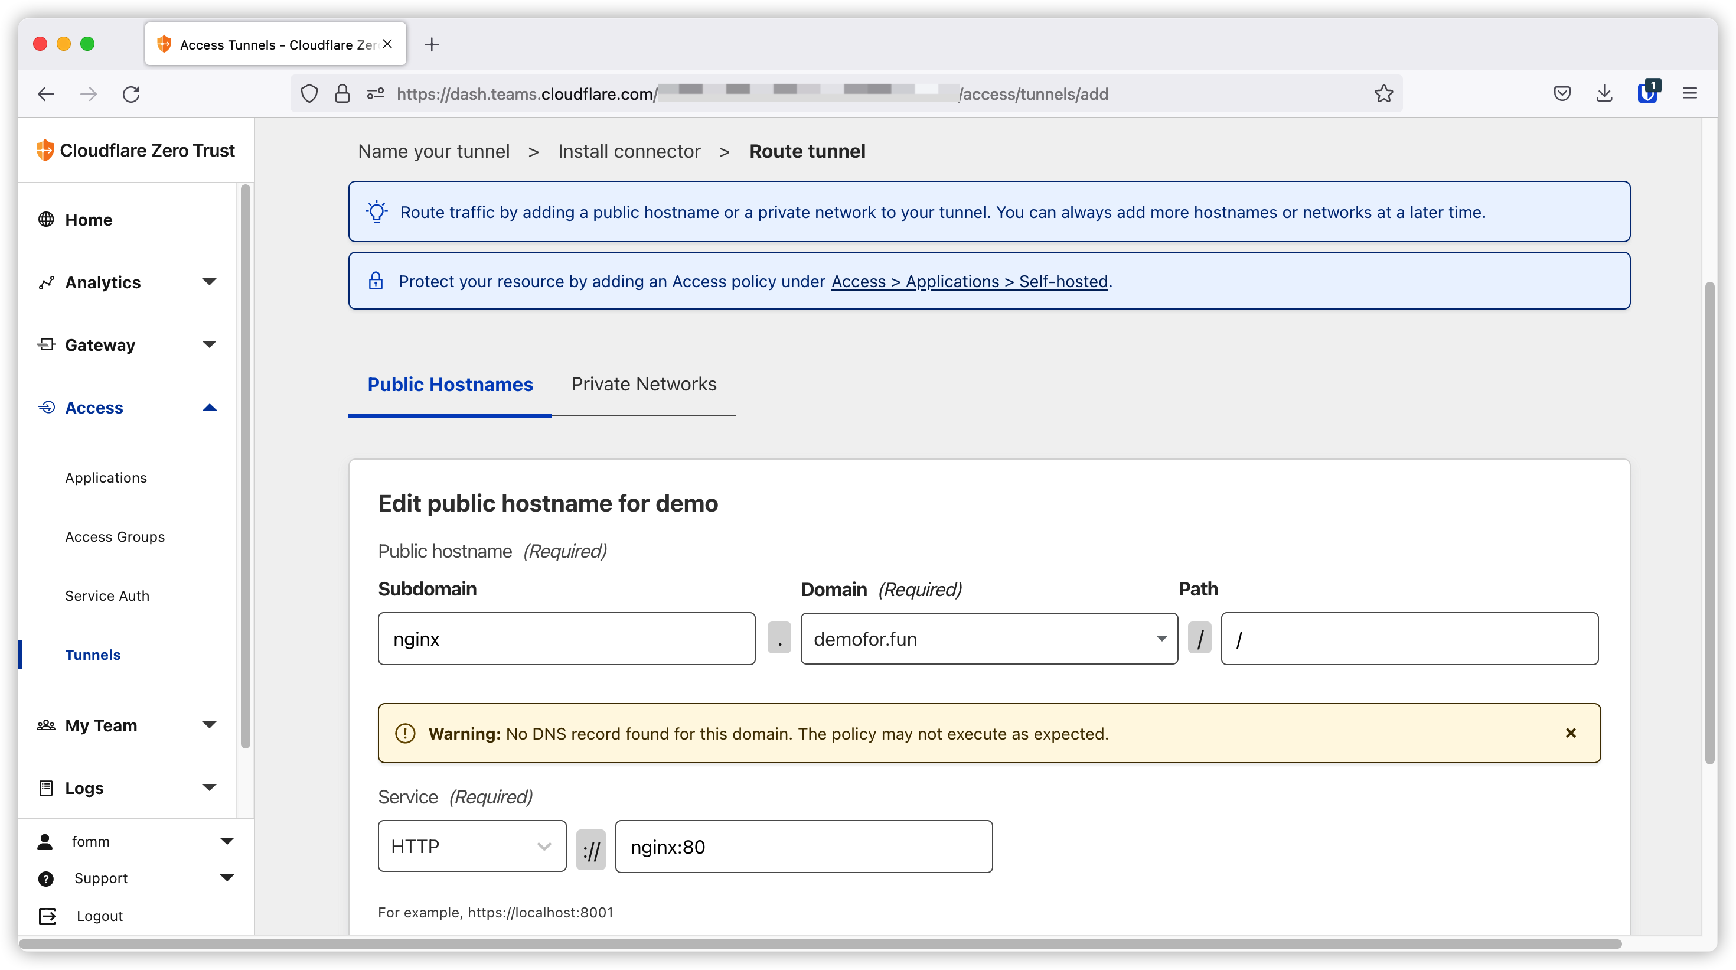Click the Logout icon in sidebar

click(47, 916)
